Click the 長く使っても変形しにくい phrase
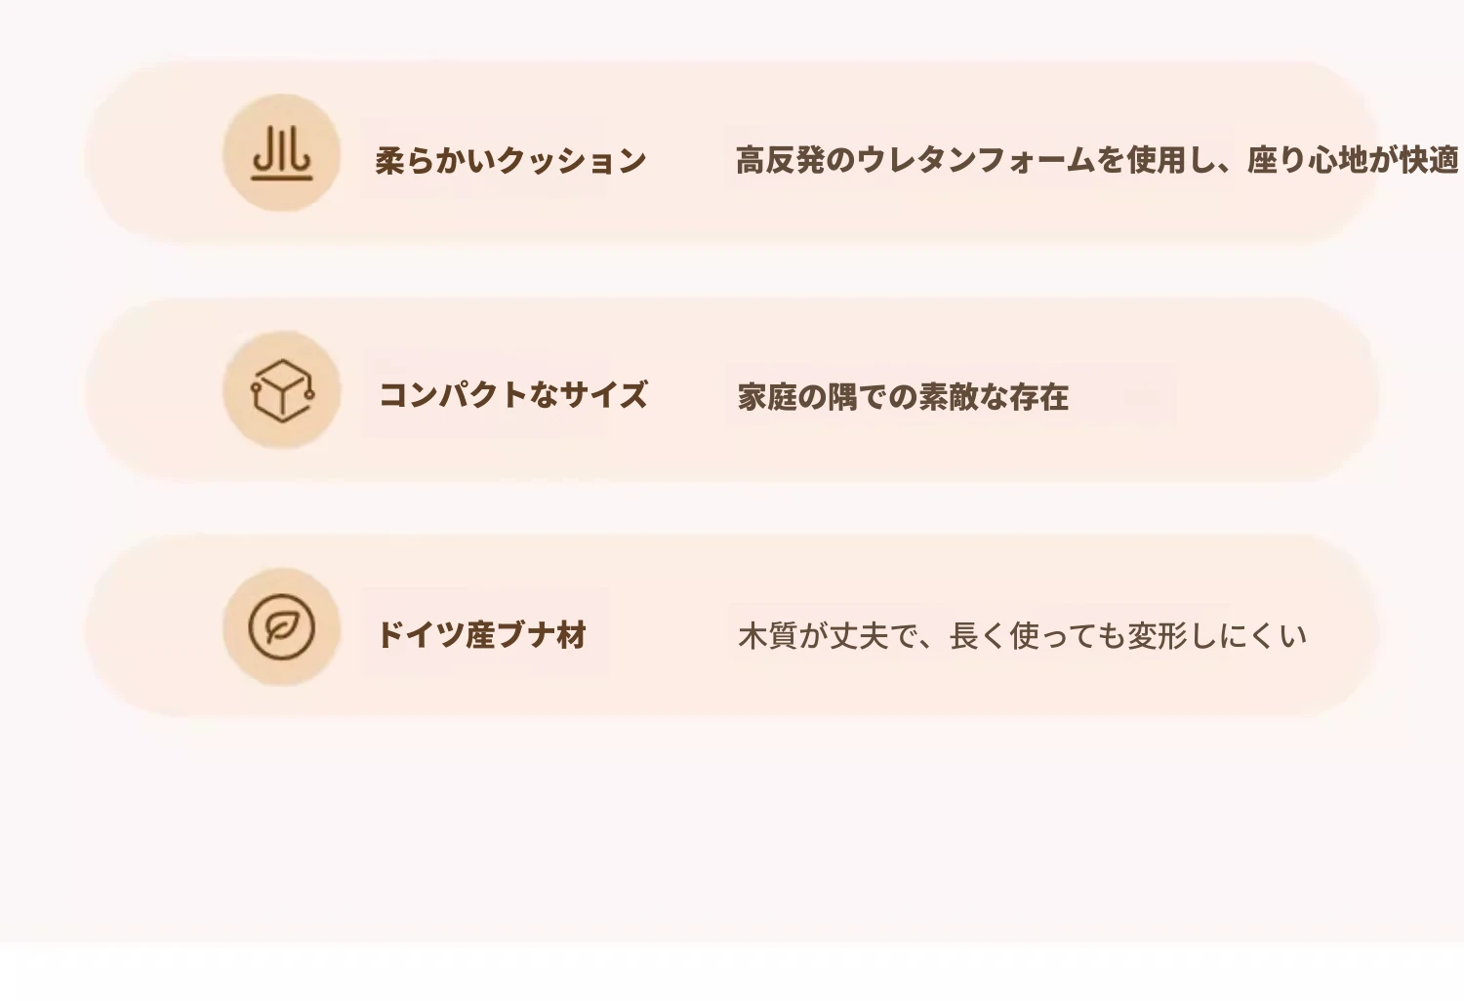Image resolution: width=1464 pixels, height=1001 pixels. [x=1128, y=636]
